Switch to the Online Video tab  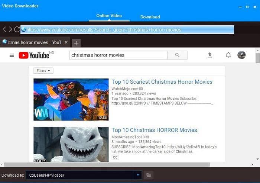[x=109, y=16]
